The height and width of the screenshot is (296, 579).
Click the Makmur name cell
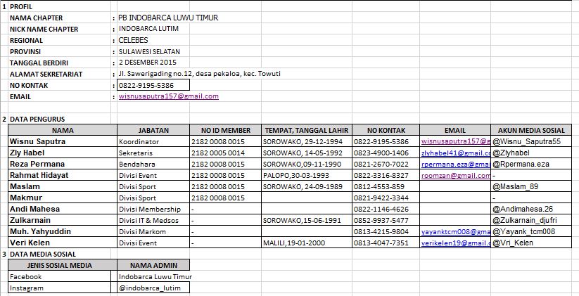[x=63, y=198]
